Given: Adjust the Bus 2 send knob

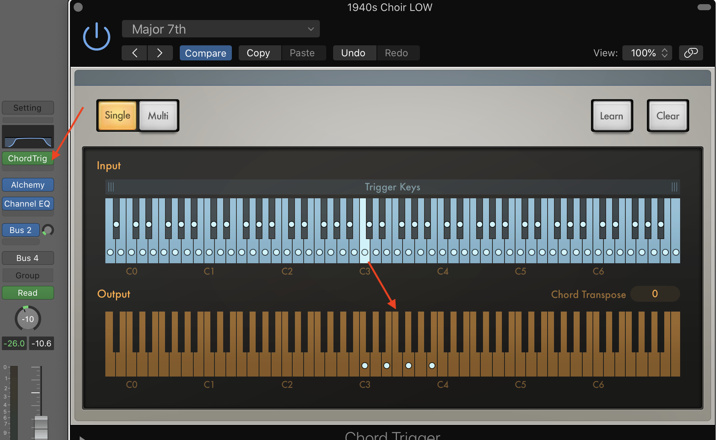Looking at the screenshot, I should [x=48, y=230].
